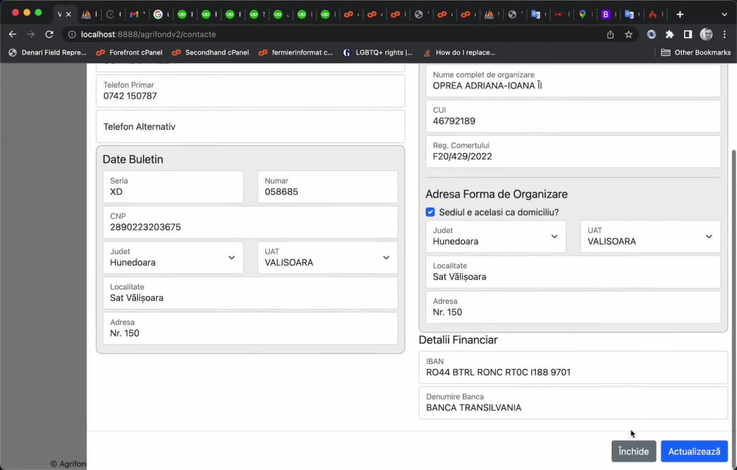737x470 pixels.
Task: Click the Actualizează button
Action: pos(694,451)
